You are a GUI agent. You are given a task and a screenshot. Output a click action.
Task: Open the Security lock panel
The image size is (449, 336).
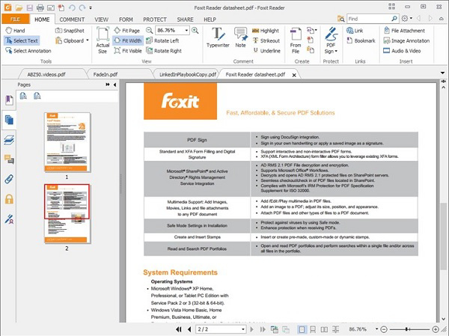[9, 199]
